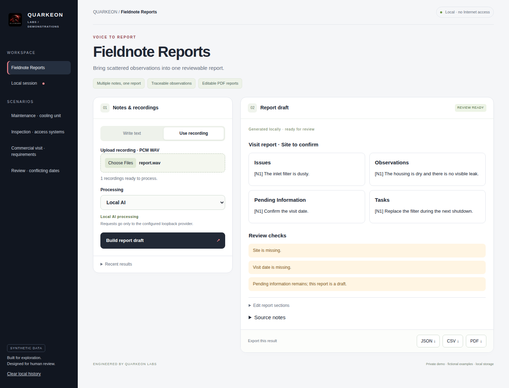Click the Local no Internet access status pill

pyautogui.click(x=465, y=12)
